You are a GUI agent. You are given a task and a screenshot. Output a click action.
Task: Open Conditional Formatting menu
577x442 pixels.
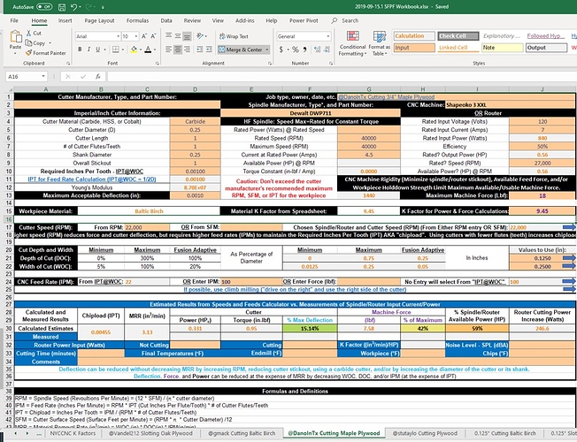pyautogui.click(x=352, y=43)
